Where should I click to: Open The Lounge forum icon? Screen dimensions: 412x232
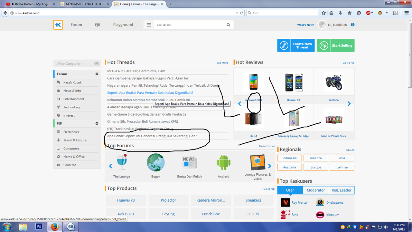point(122,163)
